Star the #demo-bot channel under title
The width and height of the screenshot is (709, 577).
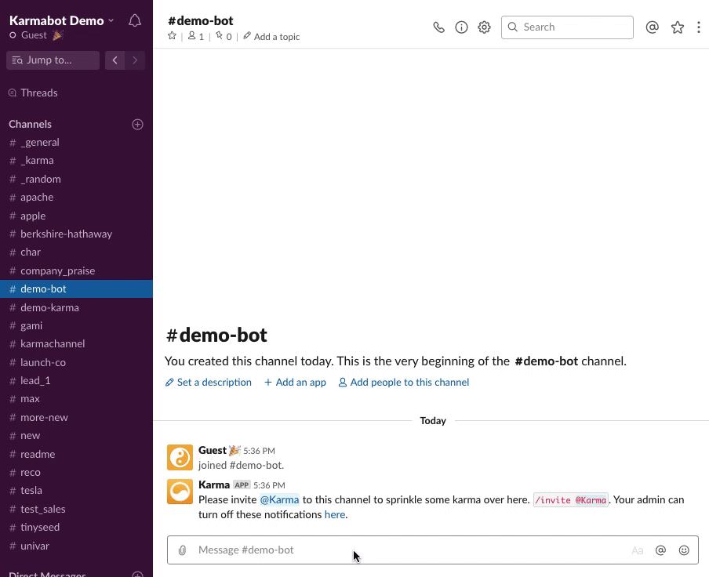coord(172,36)
